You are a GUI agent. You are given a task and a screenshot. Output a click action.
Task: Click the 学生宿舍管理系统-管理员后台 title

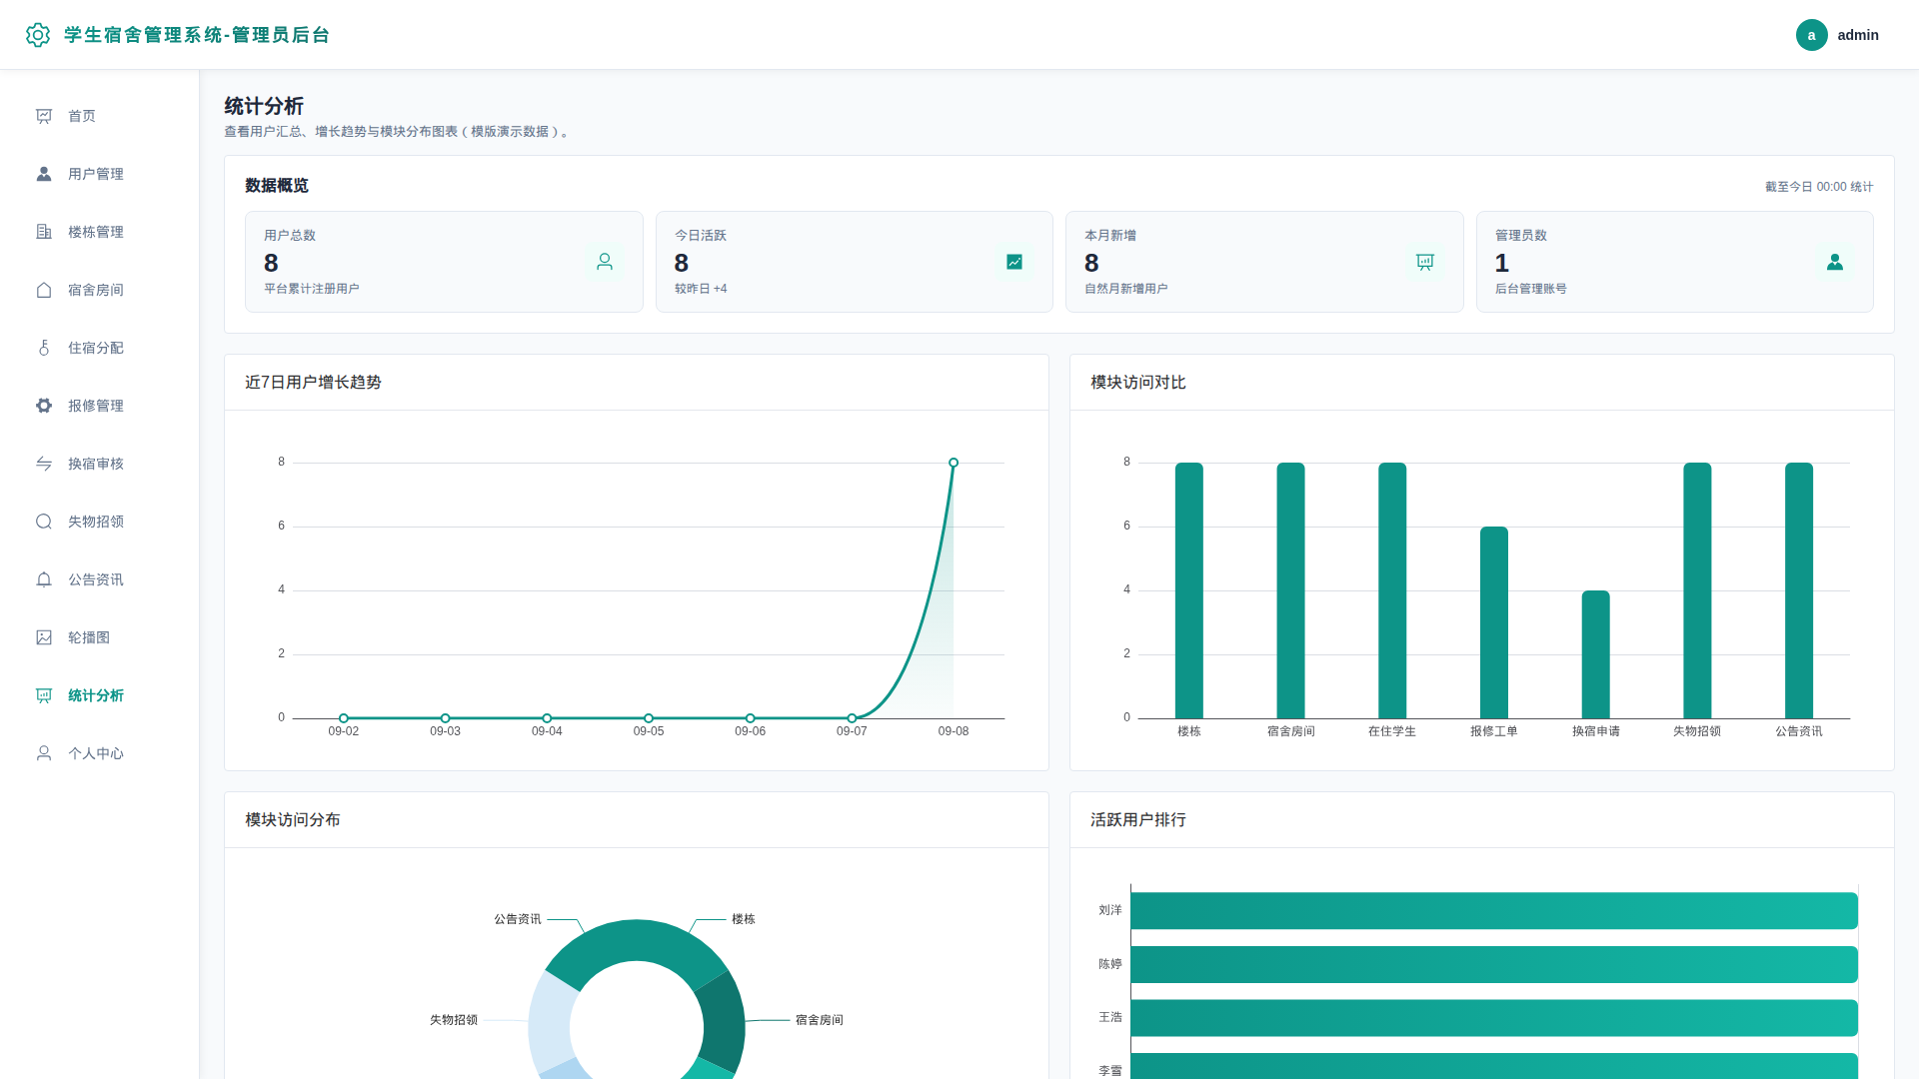pos(197,35)
